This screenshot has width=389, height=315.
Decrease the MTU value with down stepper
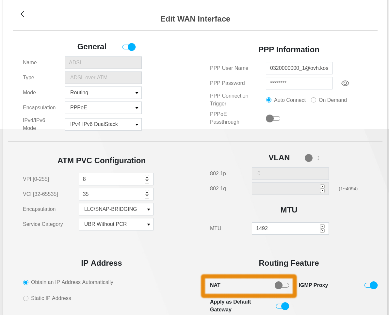click(322, 230)
